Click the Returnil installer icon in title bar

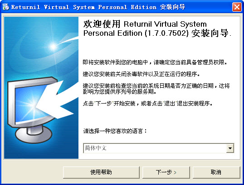(x=6, y=7)
